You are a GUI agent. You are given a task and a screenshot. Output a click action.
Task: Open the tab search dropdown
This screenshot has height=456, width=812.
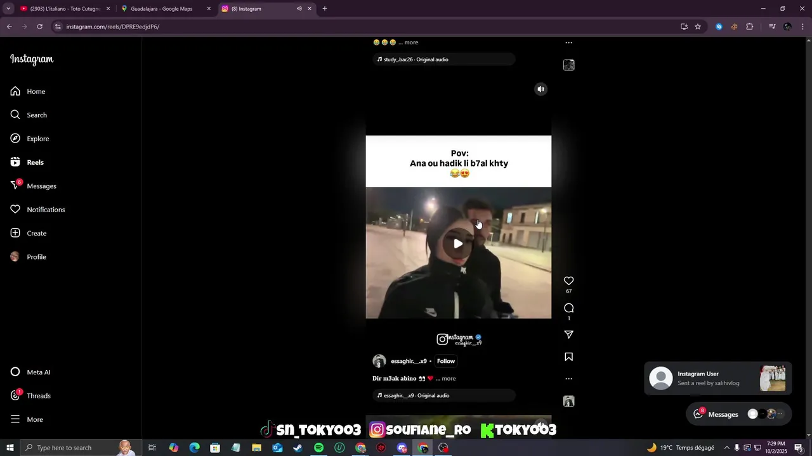tap(8, 9)
